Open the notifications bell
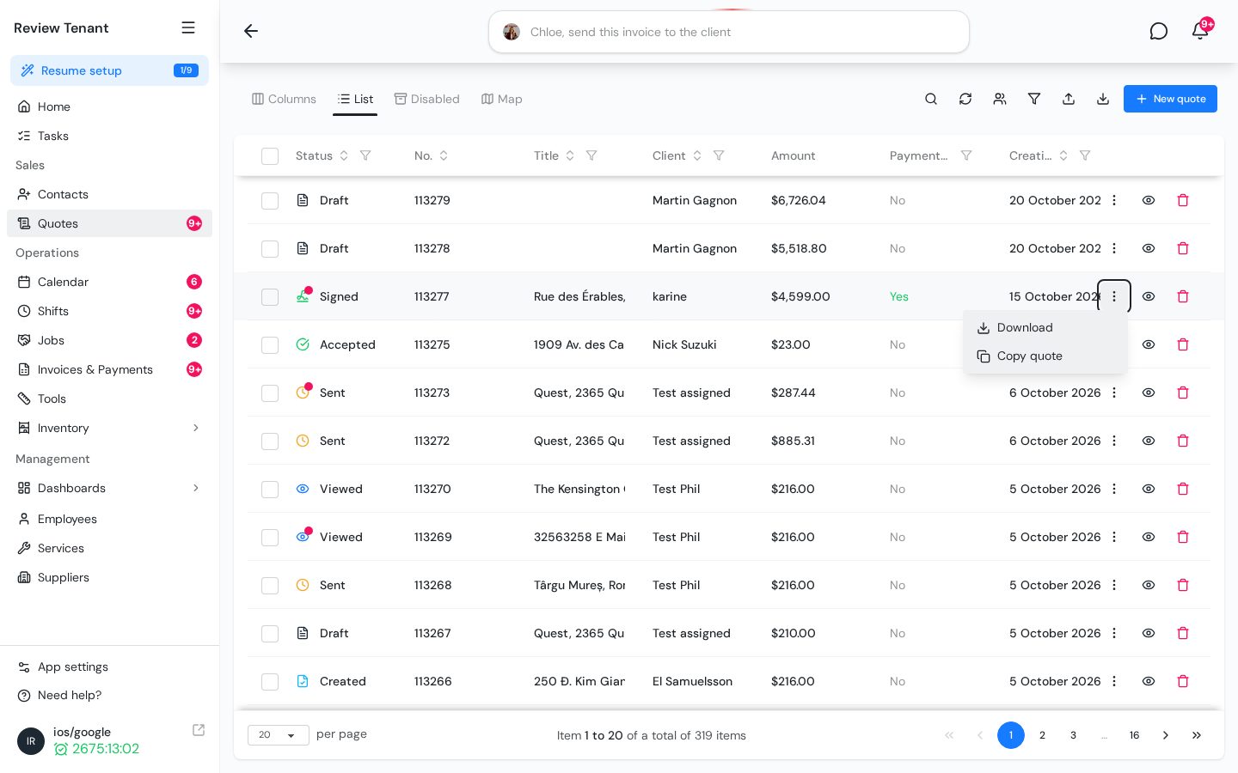Image resolution: width=1238 pixels, height=773 pixels. tap(1200, 31)
